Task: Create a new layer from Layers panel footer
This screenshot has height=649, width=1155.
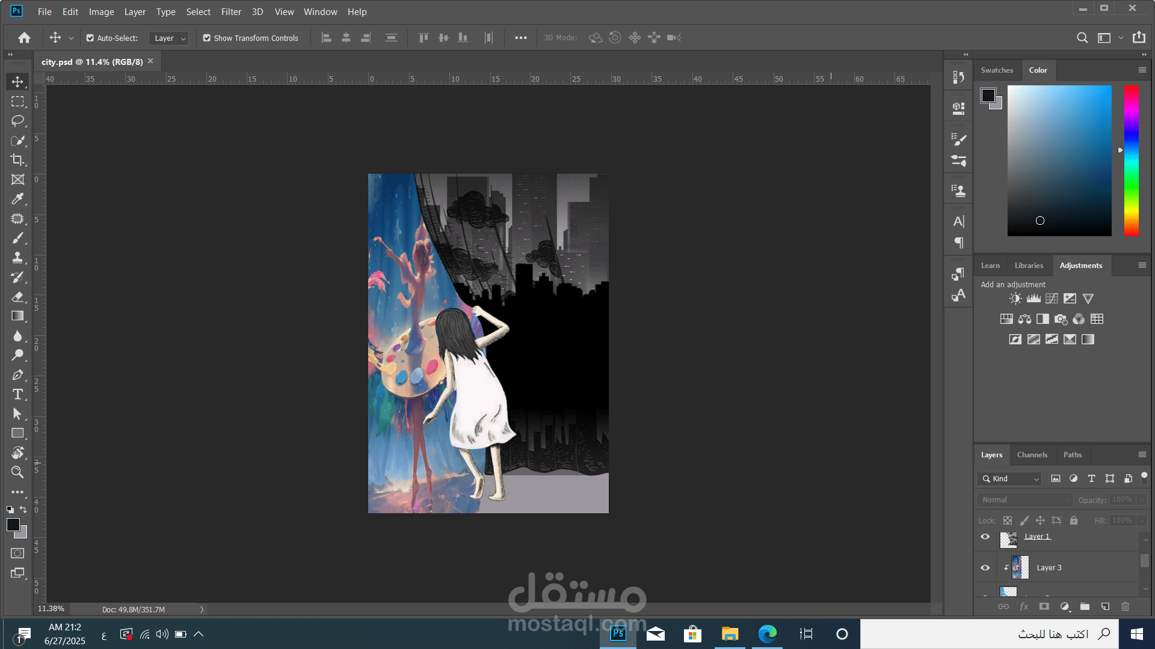Action: (x=1105, y=606)
